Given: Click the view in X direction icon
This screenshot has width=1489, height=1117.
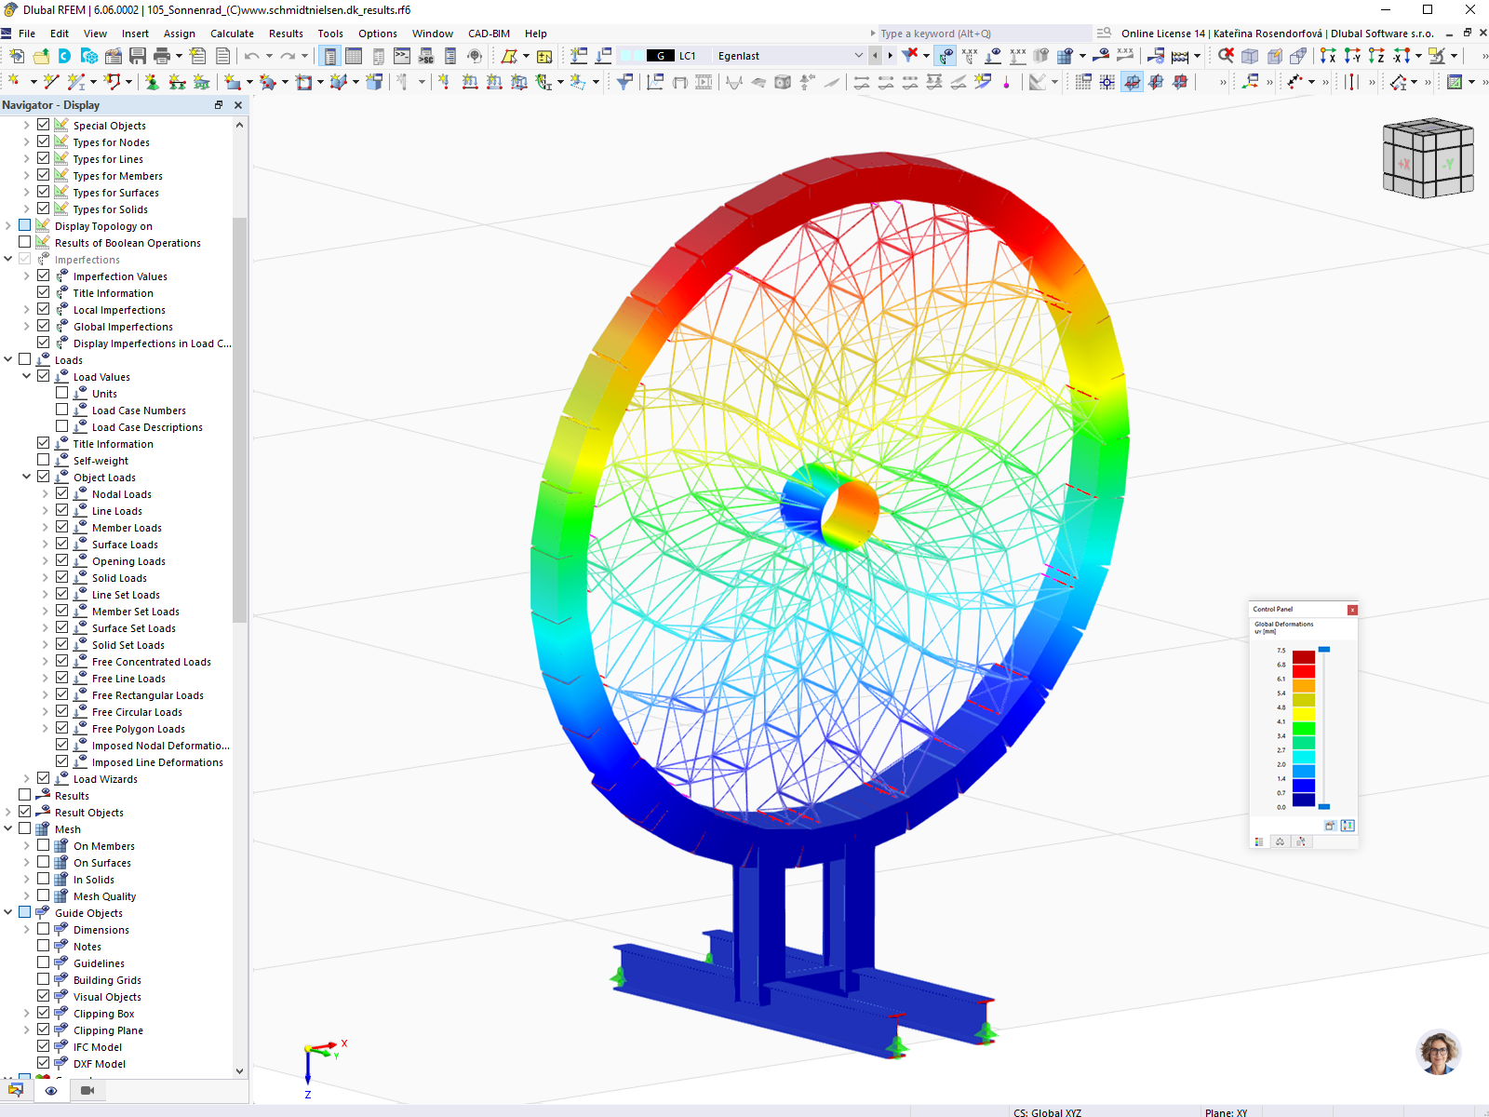Looking at the screenshot, I should point(1328,56).
